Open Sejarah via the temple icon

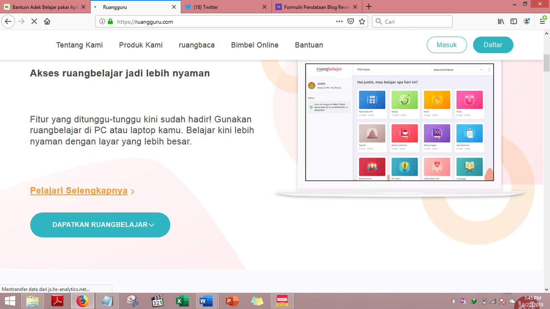[372, 134]
